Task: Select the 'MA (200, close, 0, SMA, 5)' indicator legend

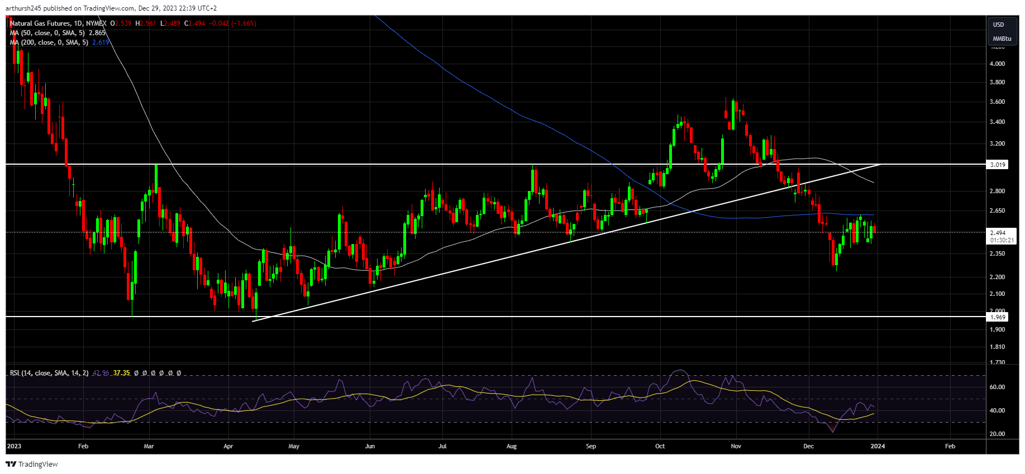Action: coord(49,42)
